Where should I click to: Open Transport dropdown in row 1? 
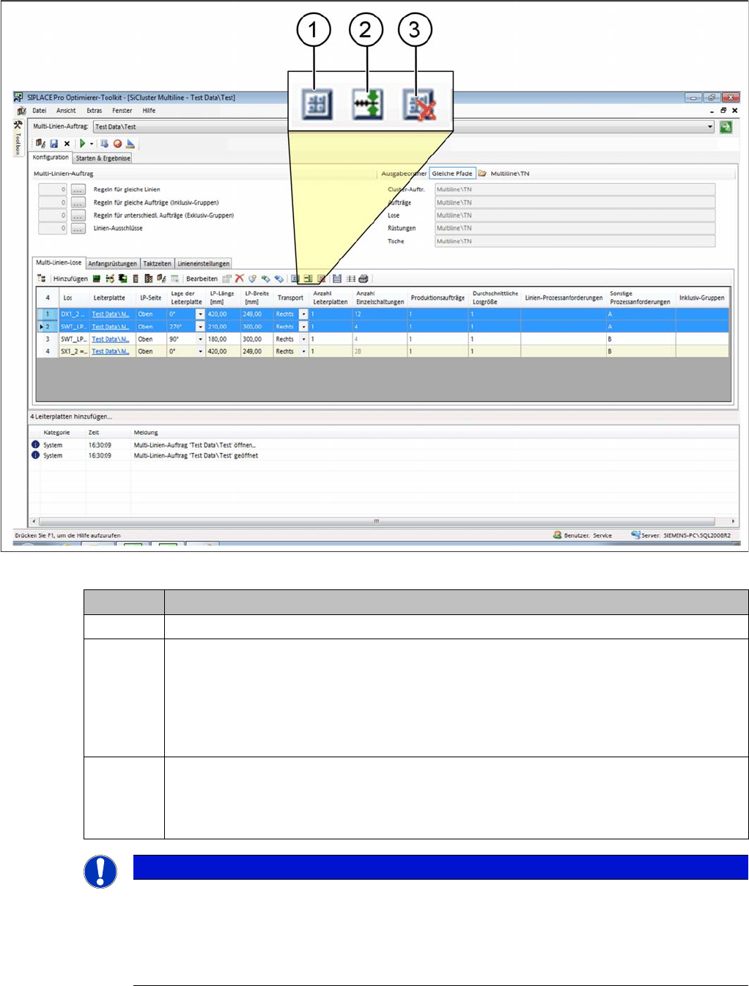[303, 314]
